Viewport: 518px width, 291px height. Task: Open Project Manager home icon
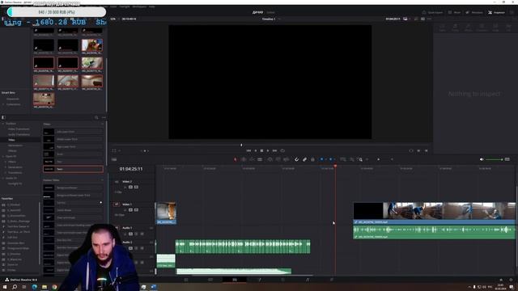501,280
